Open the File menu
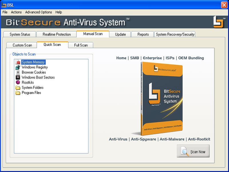The image size is (229, 172). coord(5,12)
